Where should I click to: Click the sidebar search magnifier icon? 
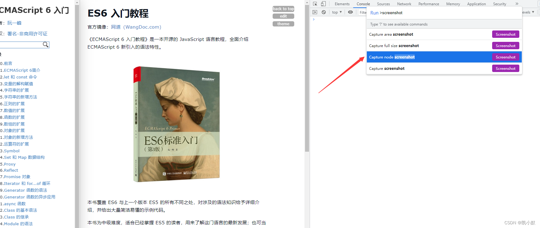tap(46, 45)
